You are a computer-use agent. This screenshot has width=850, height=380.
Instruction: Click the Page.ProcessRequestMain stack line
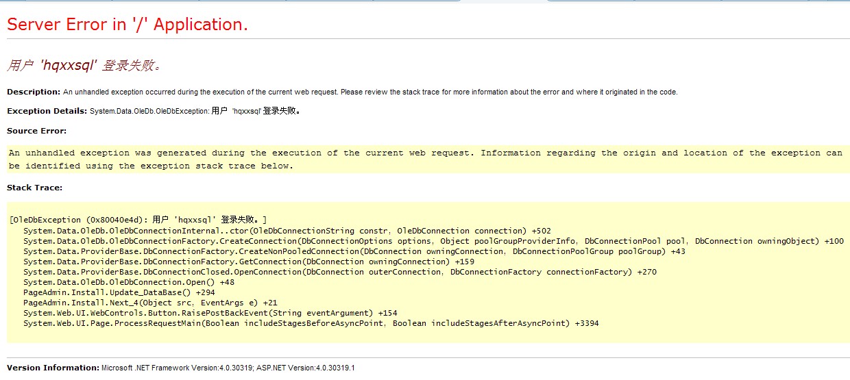pos(311,323)
